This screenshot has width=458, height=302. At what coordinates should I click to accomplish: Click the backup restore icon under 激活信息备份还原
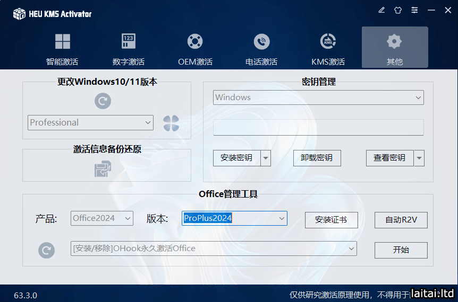[x=103, y=169]
